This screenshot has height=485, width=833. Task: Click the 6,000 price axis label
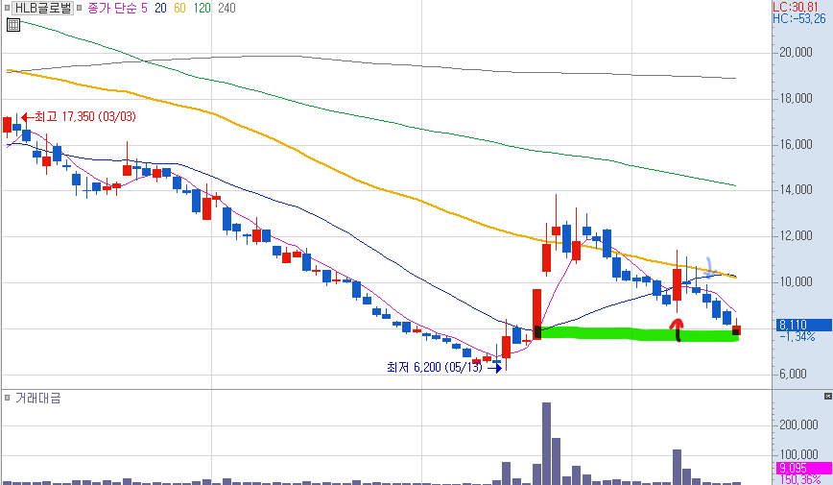coord(793,375)
